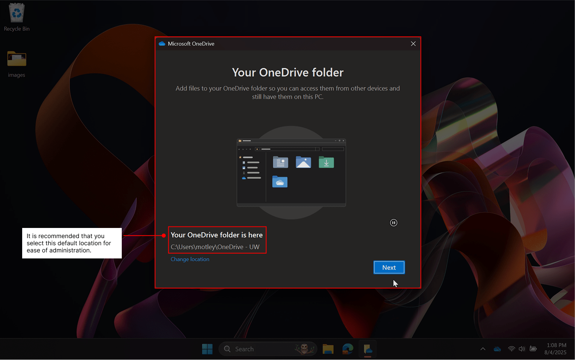575x360 pixels.
Task: Click the Next button
Action: (389, 267)
